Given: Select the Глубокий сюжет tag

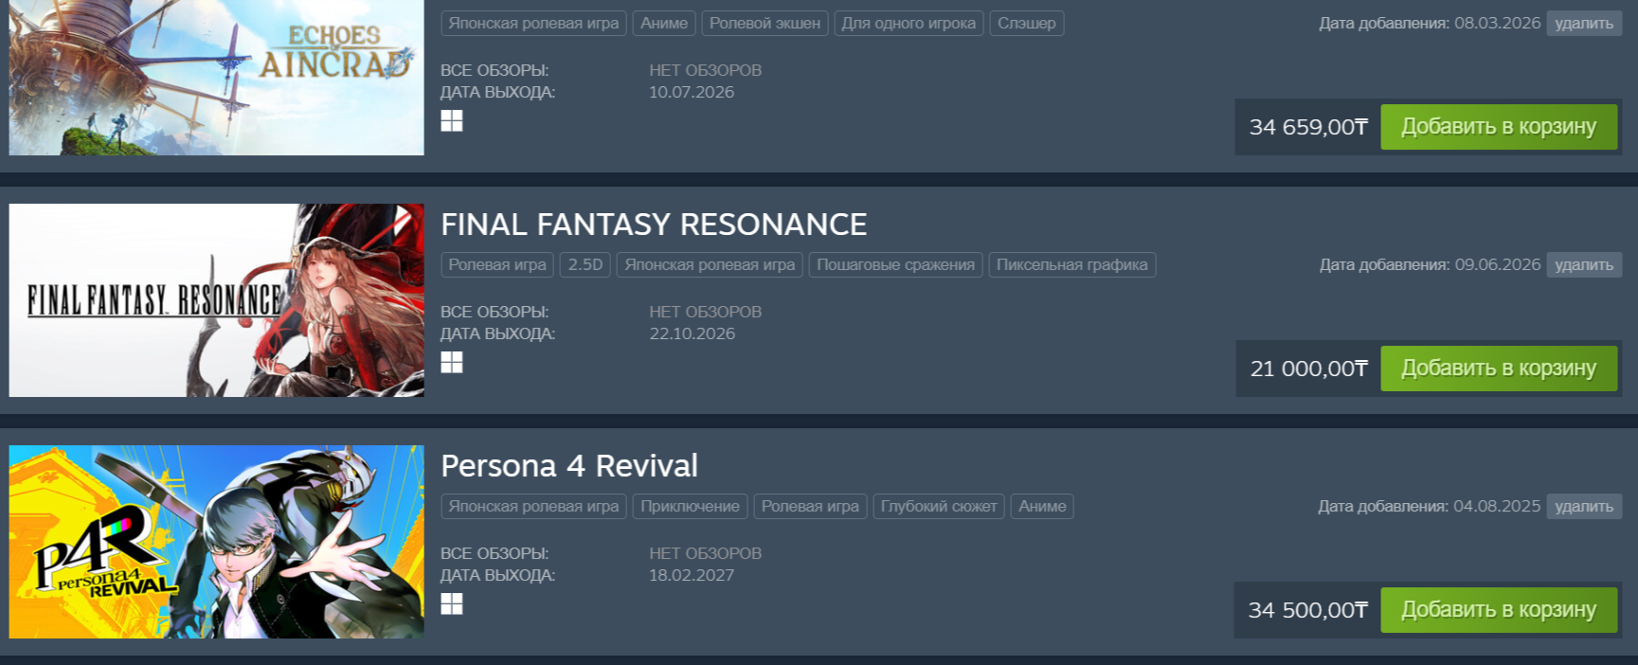Looking at the screenshot, I should point(939,507).
